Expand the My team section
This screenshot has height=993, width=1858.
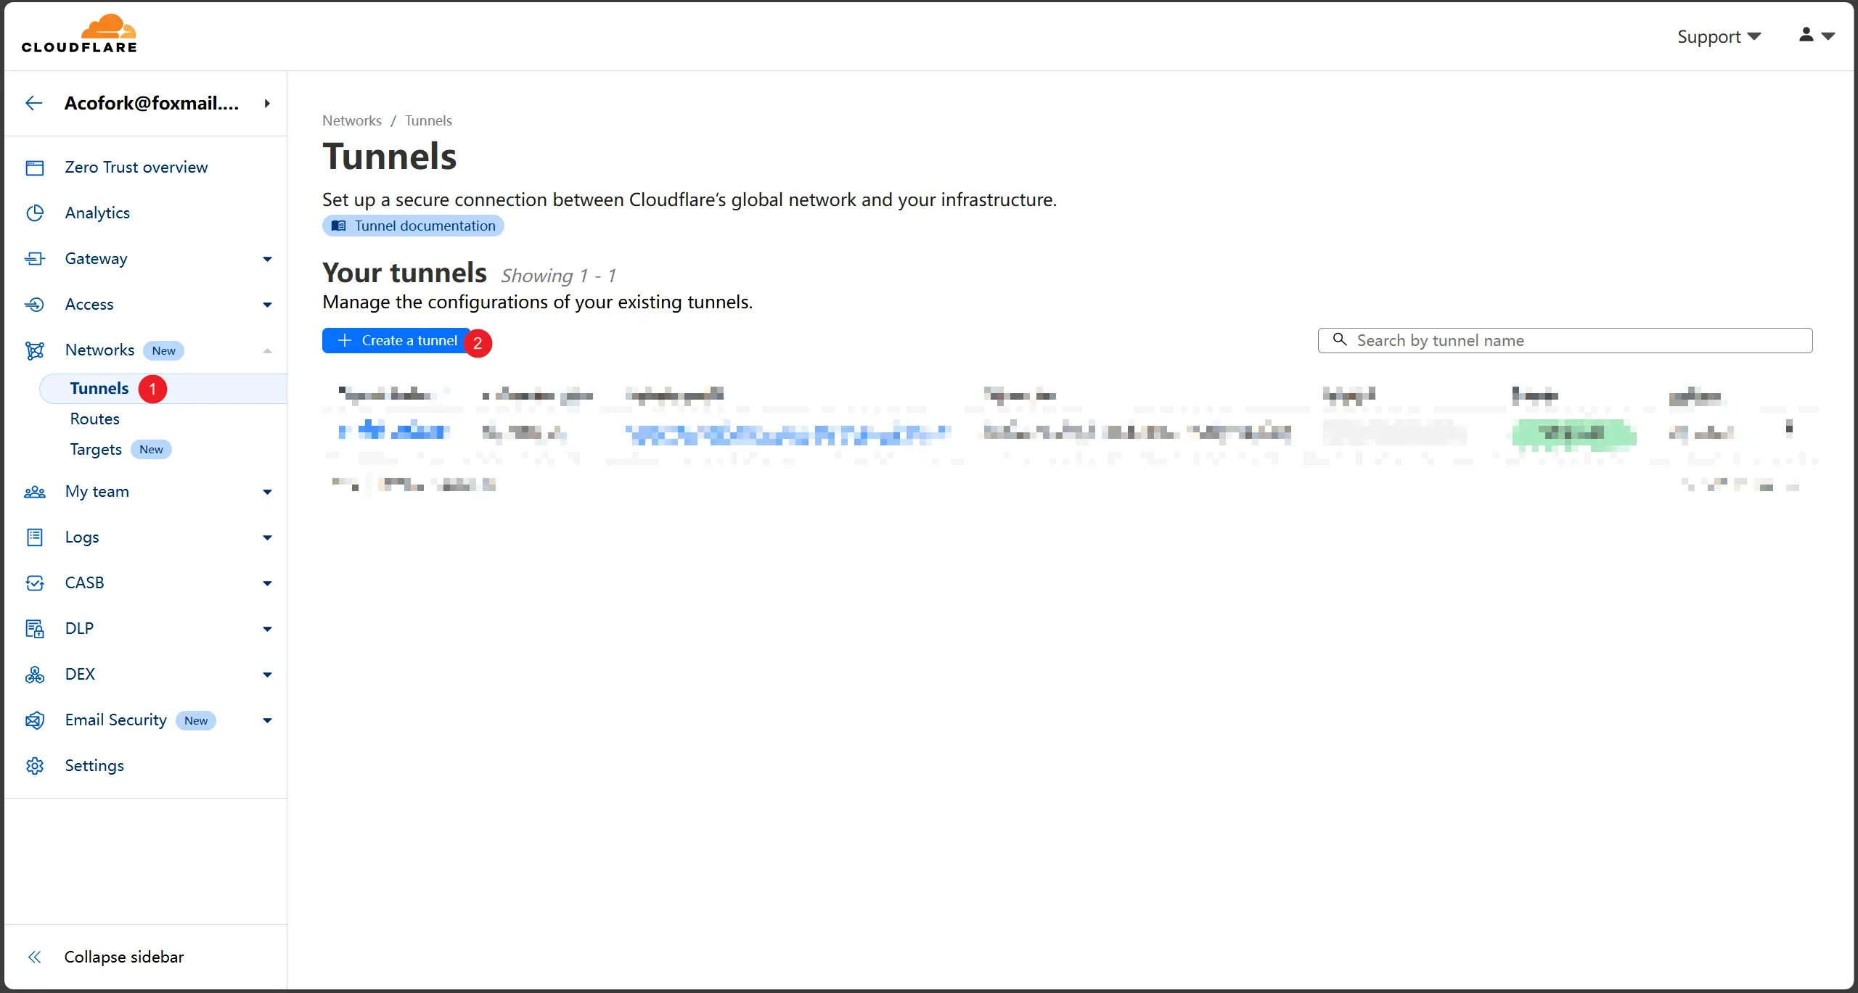click(267, 492)
